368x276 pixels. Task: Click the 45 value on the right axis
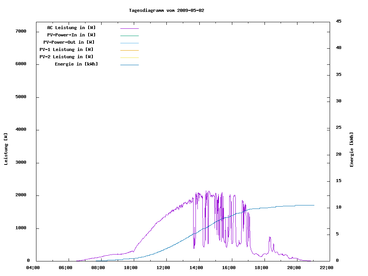point(339,21)
